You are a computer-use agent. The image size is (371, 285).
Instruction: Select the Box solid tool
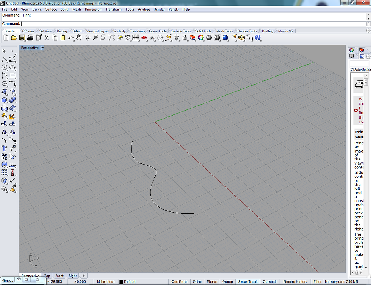click(4, 100)
